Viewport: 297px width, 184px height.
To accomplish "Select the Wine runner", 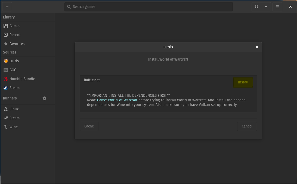I will coord(13,127).
